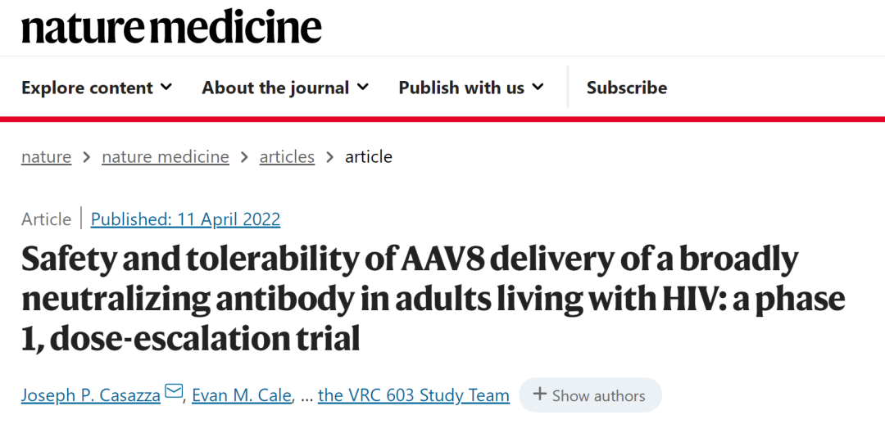
Task: Click the nature medicine logo
Action: tap(171, 27)
